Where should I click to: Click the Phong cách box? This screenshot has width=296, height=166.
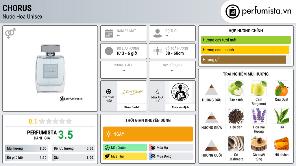pos(124,70)
